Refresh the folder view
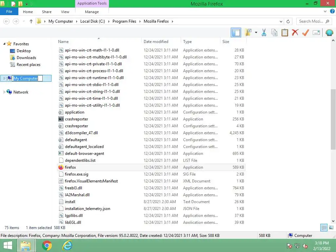 (x=288, y=21)
